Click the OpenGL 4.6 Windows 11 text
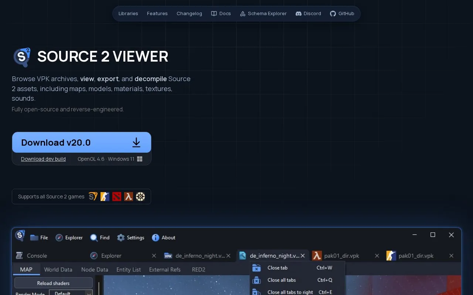 pyautogui.click(x=106, y=159)
